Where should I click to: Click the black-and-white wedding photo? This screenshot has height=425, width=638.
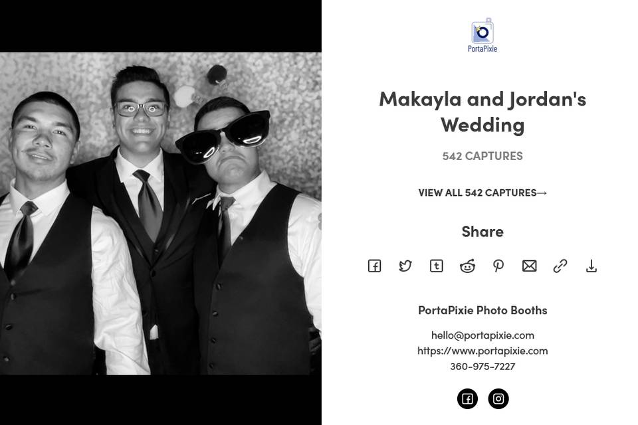pyautogui.click(x=161, y=213)
